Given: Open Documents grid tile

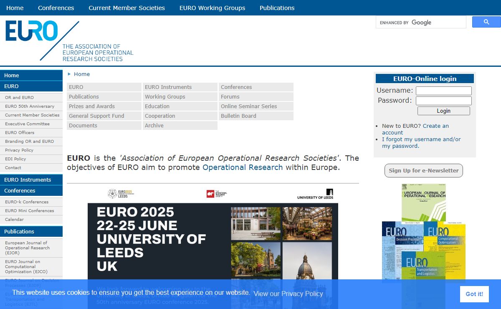Looking at the screenshot, I should pos(104,125).
